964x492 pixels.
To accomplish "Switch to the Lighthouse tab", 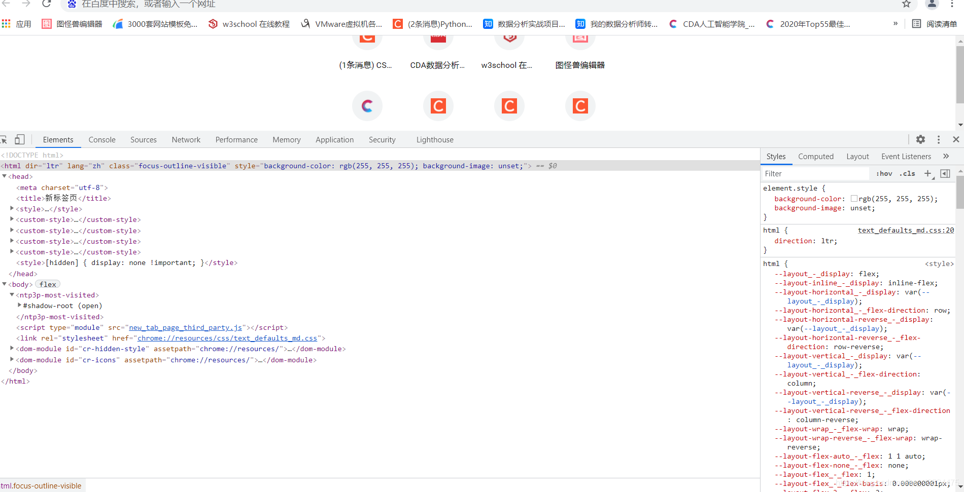I will pyautogui.click(x=435, y=140).
